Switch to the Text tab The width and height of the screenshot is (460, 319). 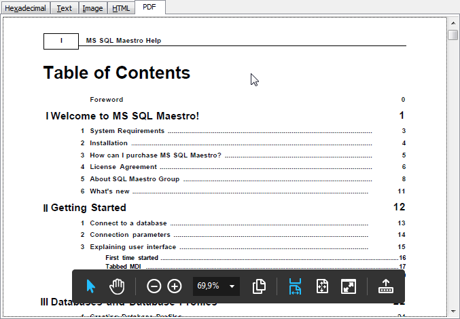pos(64,8)
